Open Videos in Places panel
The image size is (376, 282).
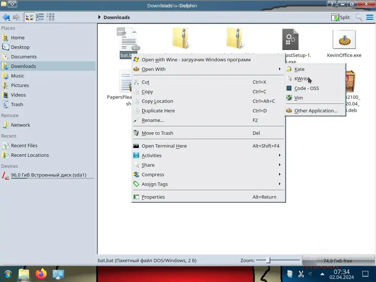click(48, 95)
